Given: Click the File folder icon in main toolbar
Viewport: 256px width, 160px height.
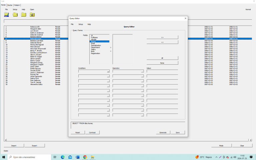Looking at the screenshot, I should (x=7, y=15).
